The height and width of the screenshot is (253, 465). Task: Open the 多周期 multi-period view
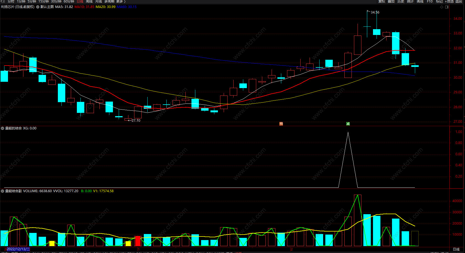[x=109, y=1]
